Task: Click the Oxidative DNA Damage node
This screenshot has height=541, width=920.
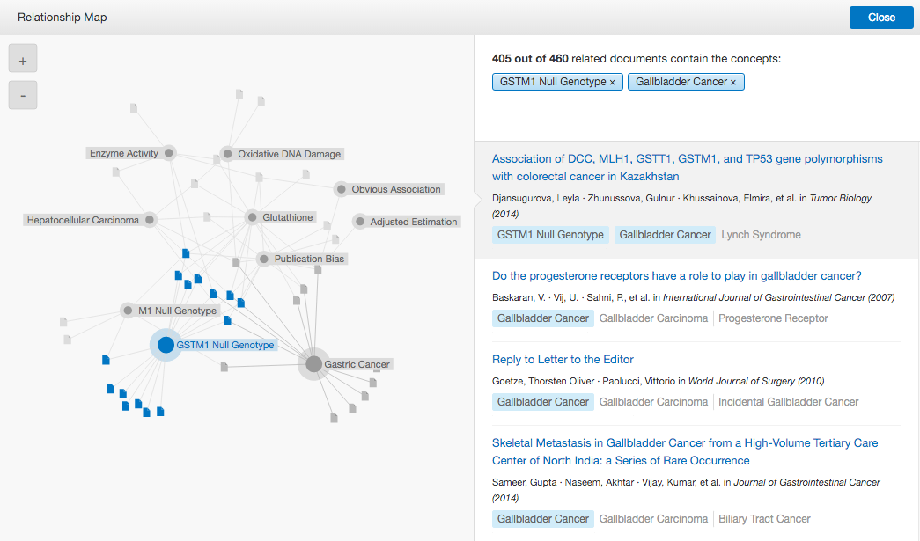Action: click(227, 154)
